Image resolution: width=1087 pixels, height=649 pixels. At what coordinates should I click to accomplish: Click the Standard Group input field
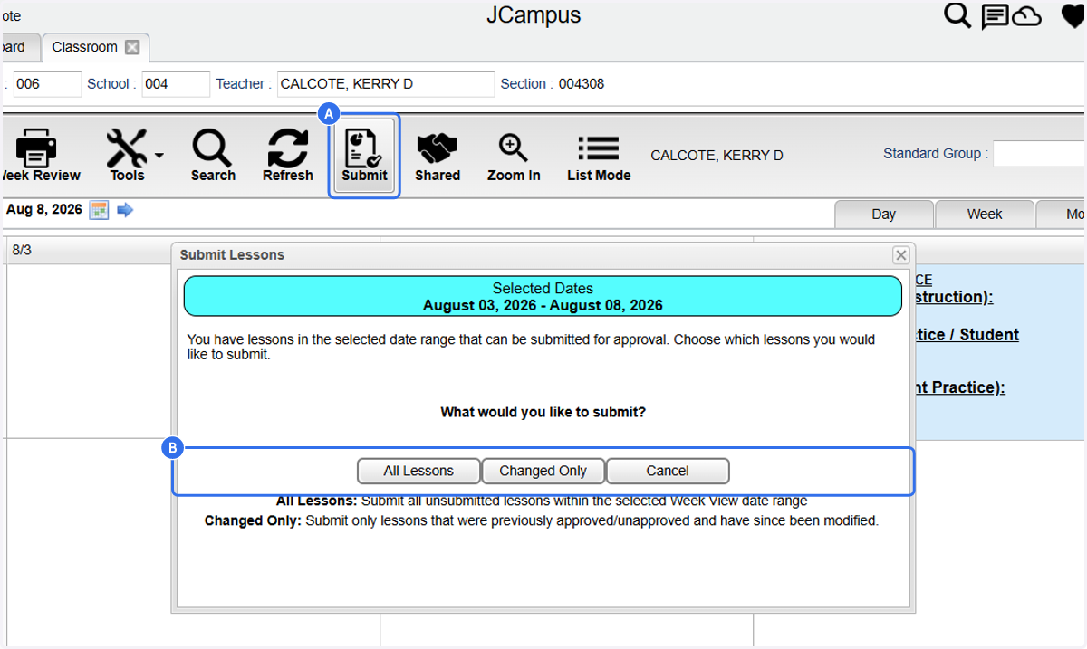(1040, 154)
